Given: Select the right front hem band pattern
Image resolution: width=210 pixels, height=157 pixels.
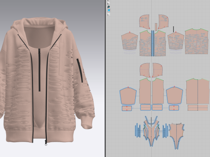Looking at the screenshot, I should click(x=157, y=107).
